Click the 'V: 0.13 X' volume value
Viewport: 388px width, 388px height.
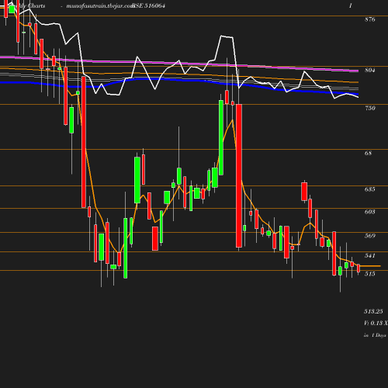click(376, 323)
